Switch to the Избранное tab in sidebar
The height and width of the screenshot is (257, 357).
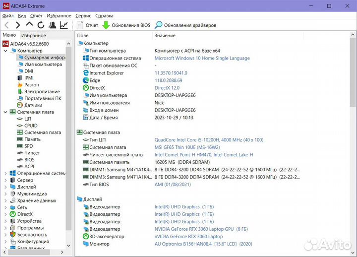34,35
